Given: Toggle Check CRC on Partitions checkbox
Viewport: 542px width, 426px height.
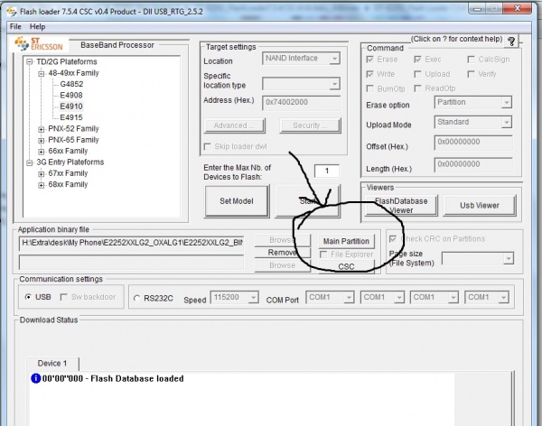Looking at the screenshot, I should (393, 239).
